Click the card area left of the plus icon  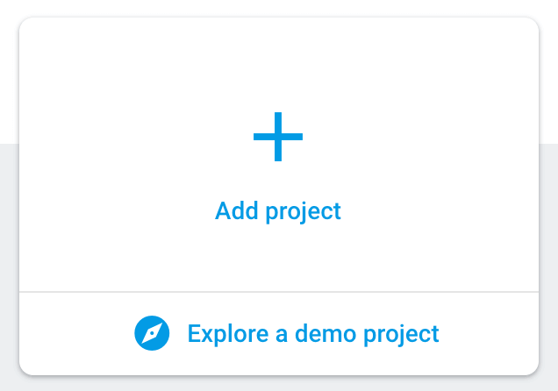135,137
